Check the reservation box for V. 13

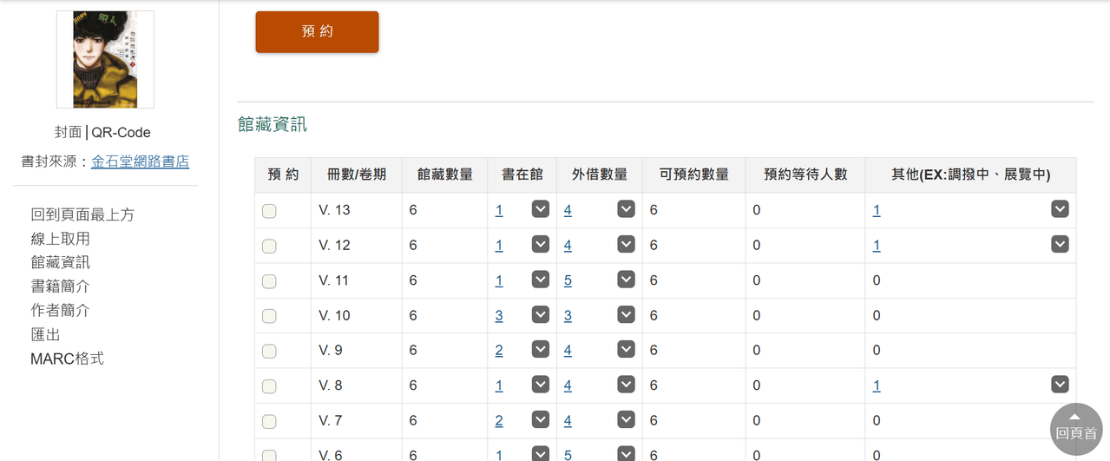(x=269, y=211)
